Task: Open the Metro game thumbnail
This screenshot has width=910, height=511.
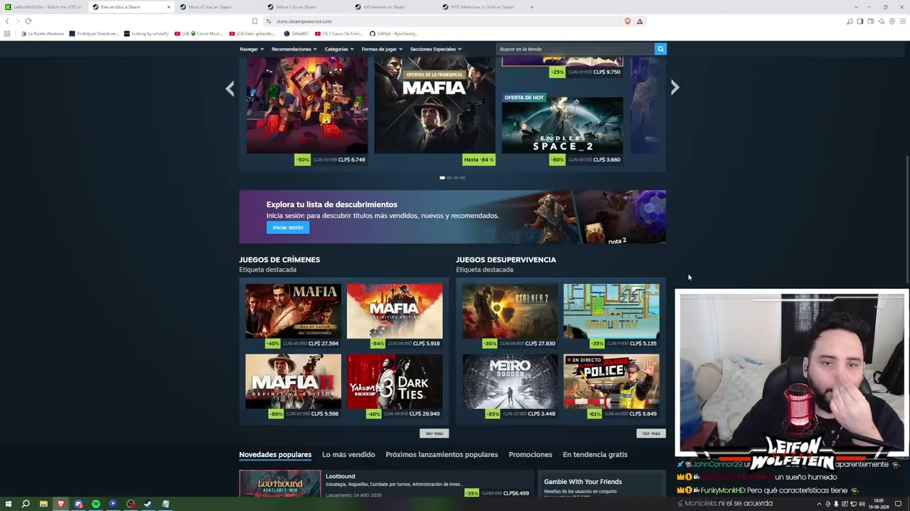Action: click(510, 381)
